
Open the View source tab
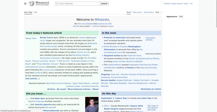point(137,12)
